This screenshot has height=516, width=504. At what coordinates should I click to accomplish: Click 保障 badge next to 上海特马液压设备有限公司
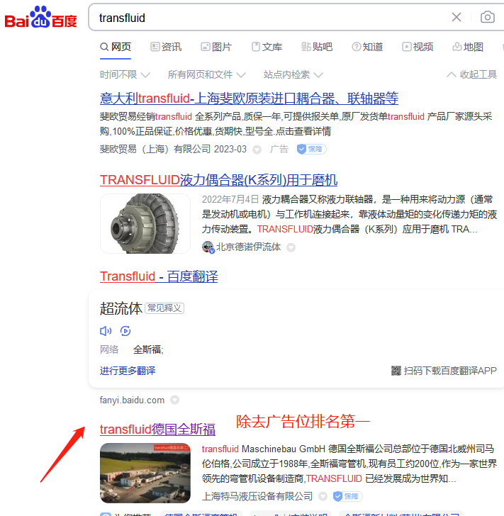tap(347, 496)
